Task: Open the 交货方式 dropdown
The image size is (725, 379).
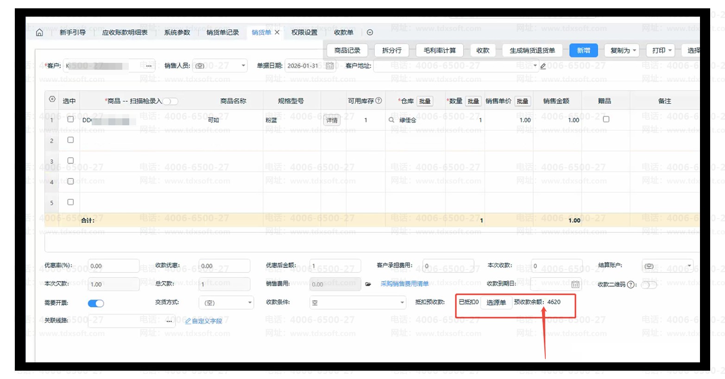Action: (x=250, y=303)
